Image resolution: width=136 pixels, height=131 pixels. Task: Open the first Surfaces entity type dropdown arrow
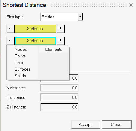10,29
